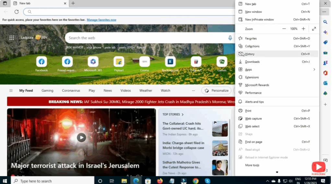Enter full screen from Zoom row

[x=314, y=29]
